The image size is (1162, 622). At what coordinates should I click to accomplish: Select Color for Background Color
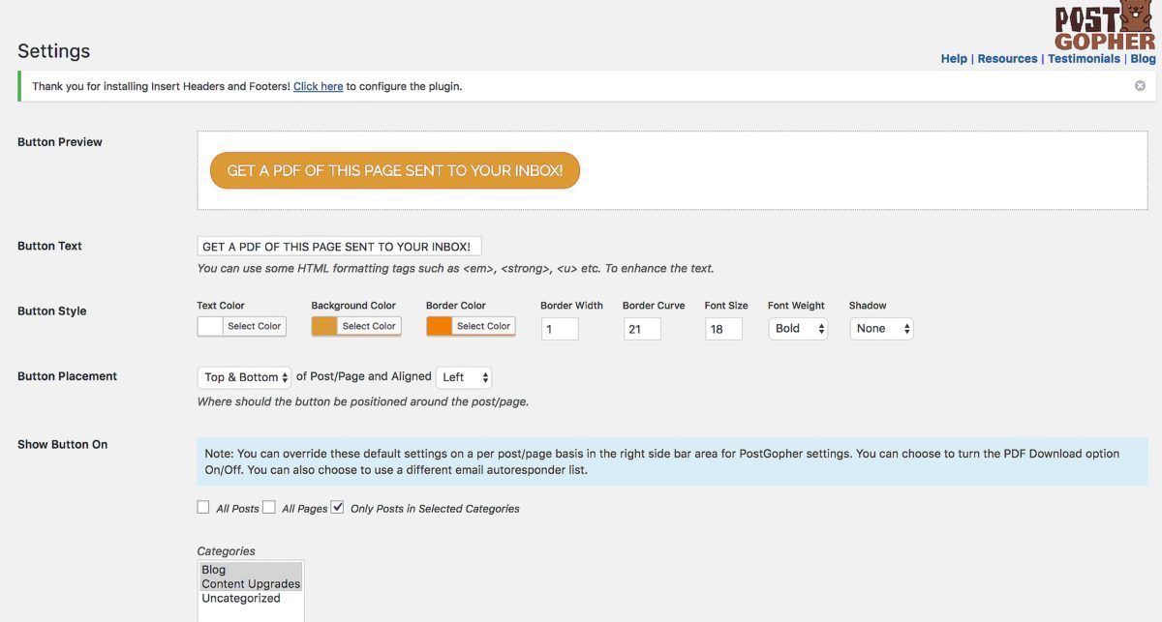(x=369, y=326)
